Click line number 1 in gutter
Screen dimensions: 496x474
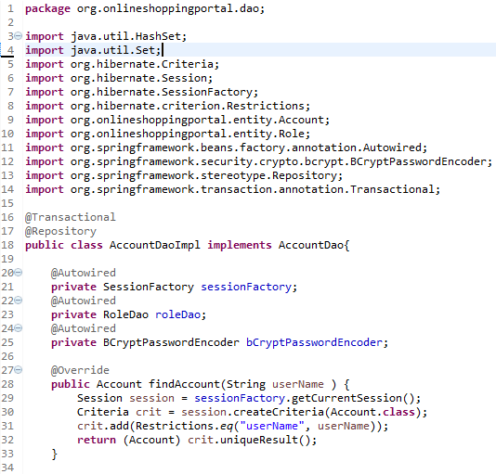click(x=11, y=8)
